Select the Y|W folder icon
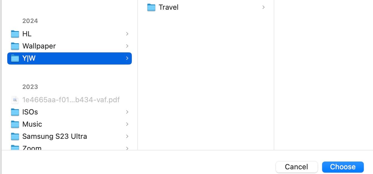This screenshot has height=174, width=373. coord(14,58)
